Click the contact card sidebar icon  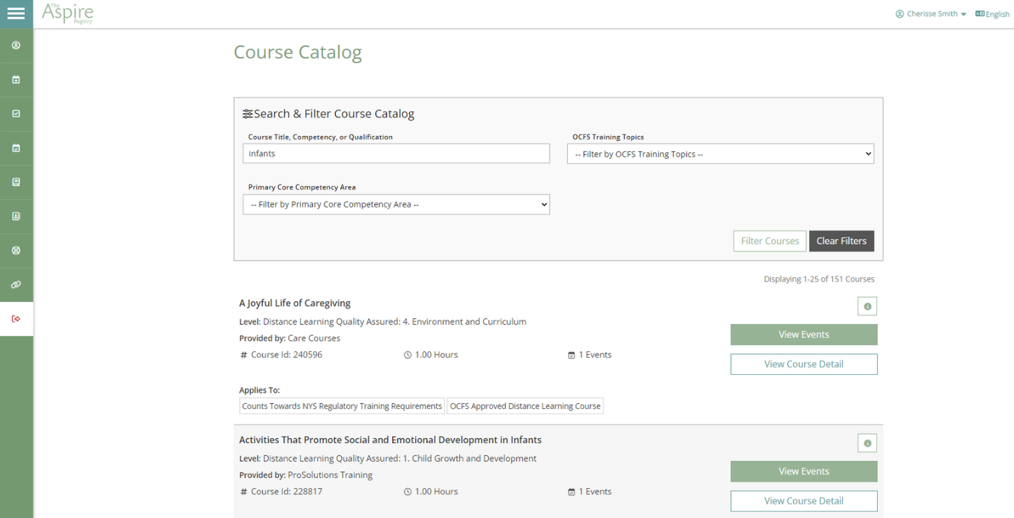click(x=16, y=217)
